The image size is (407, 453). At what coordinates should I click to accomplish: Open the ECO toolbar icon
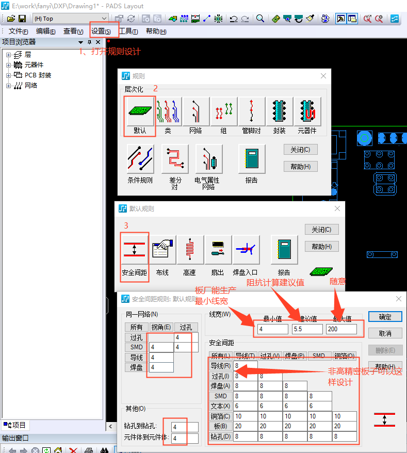pyautogui.click(x=207, y=19)
